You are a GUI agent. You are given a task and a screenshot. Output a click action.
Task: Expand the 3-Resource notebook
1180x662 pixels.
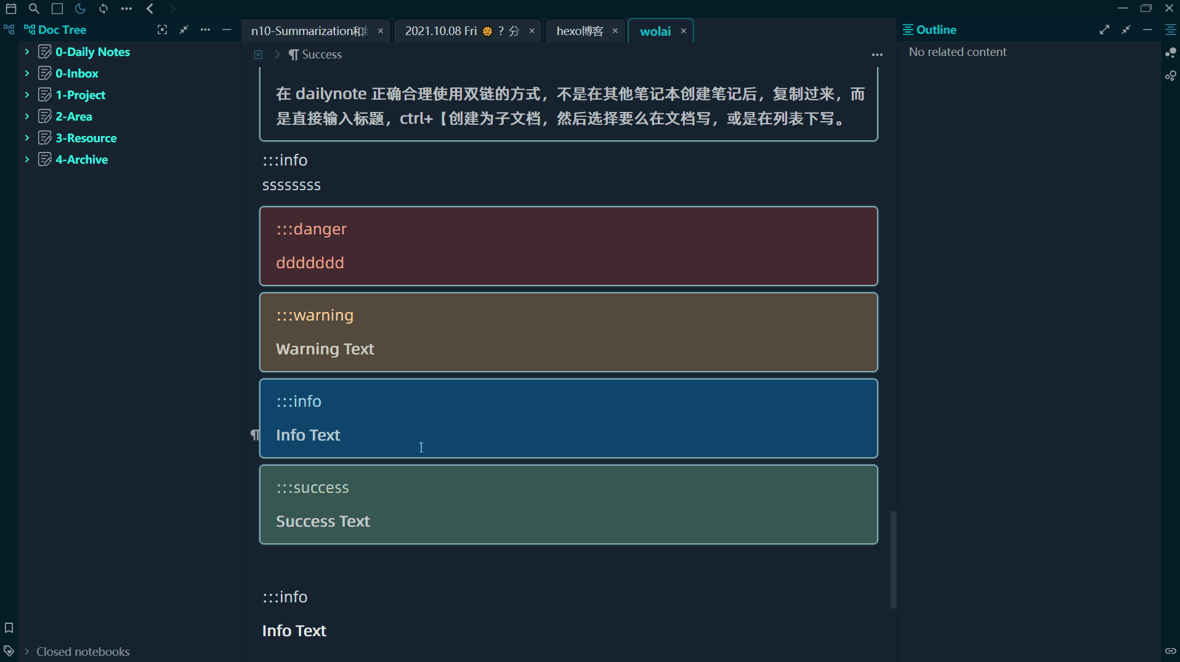pos(26,138)
